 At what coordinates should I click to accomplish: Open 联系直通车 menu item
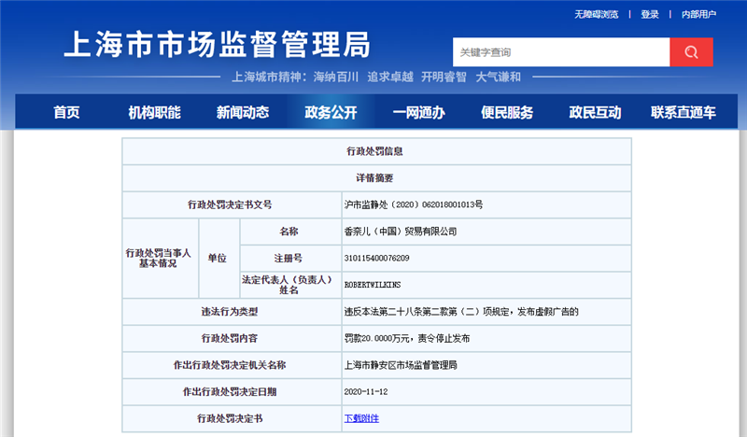(684, 113)
